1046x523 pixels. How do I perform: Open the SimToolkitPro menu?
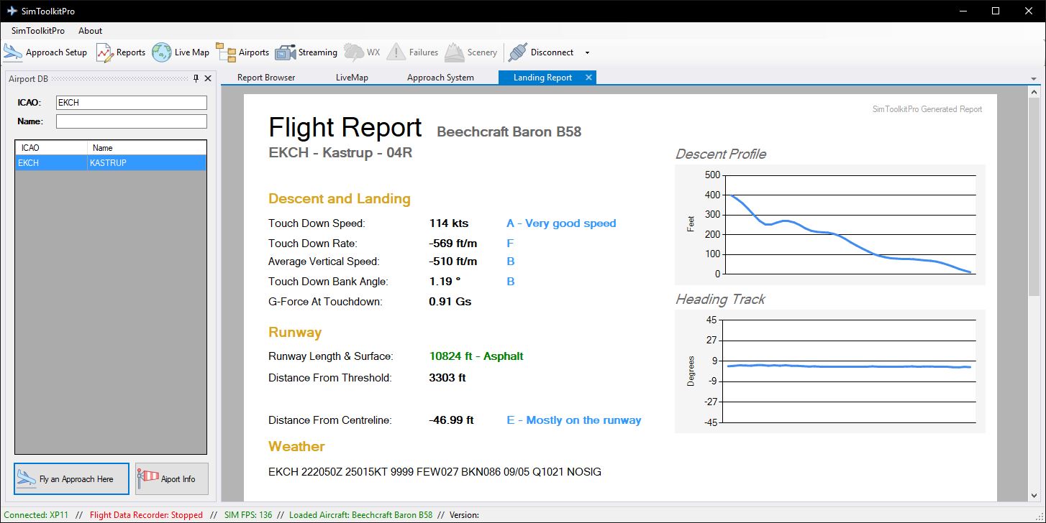click(38, 31)
